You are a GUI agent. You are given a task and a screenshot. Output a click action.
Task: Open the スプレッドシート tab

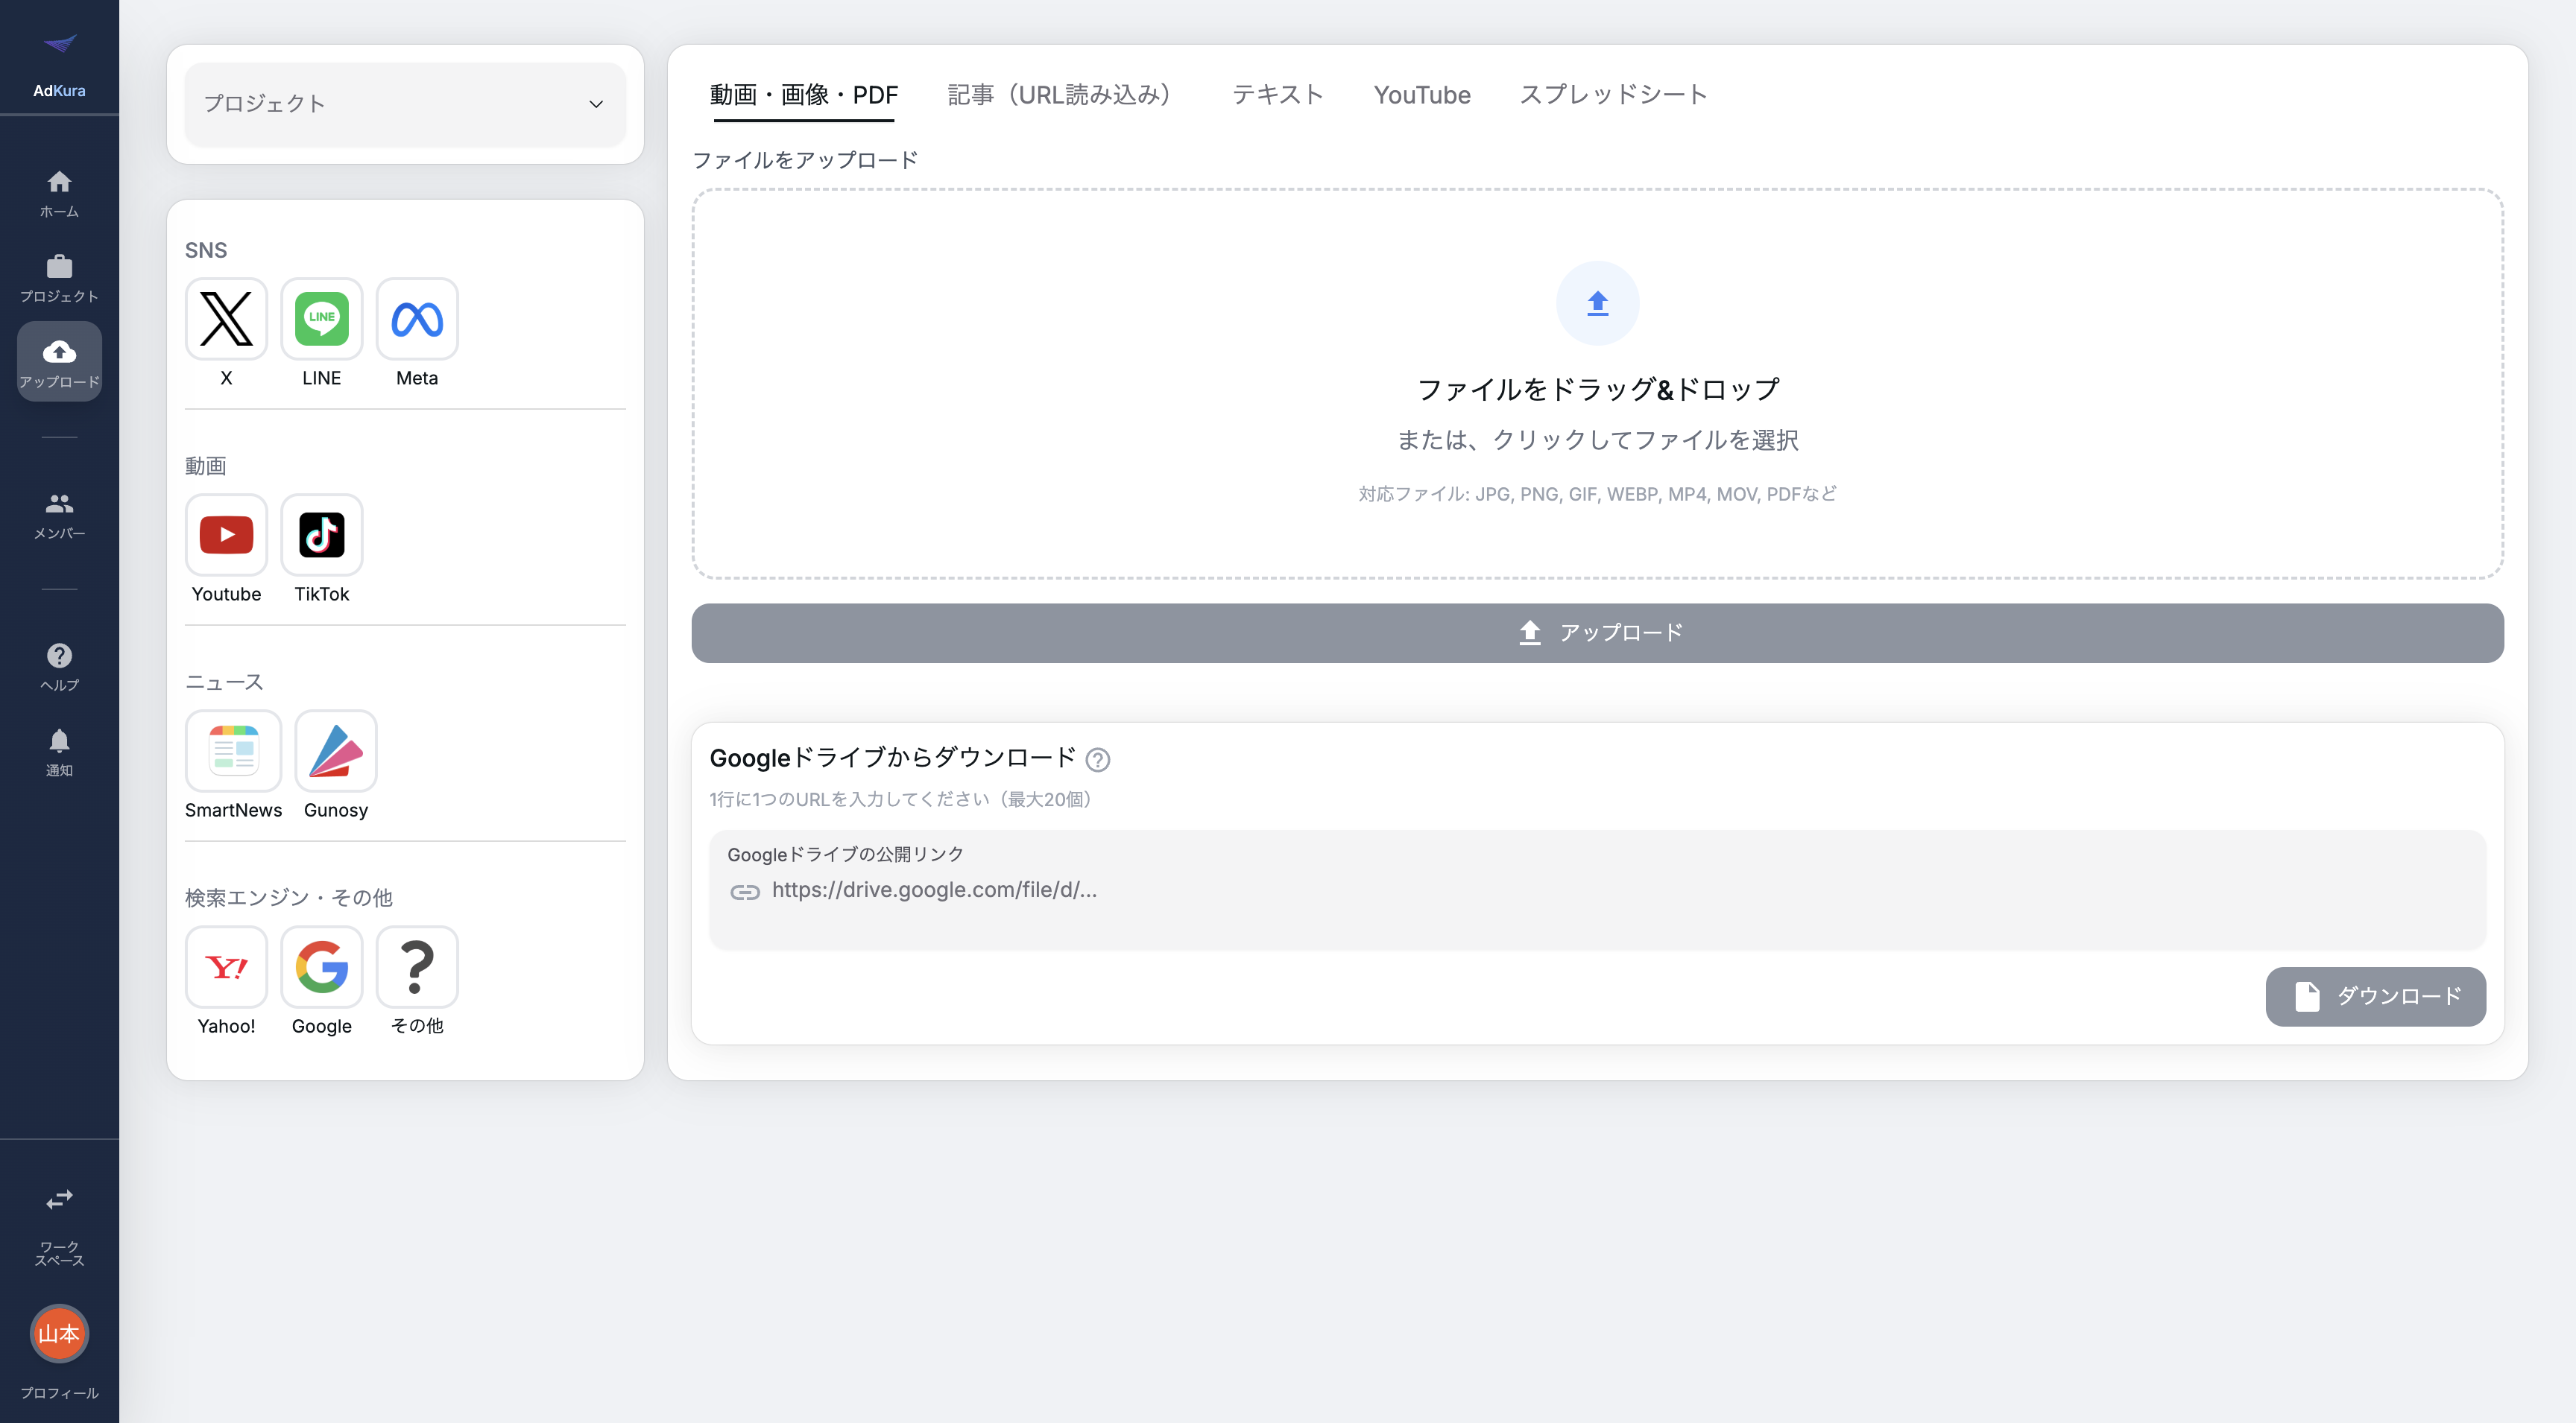pyautogui.click(x=1612, y=95)
